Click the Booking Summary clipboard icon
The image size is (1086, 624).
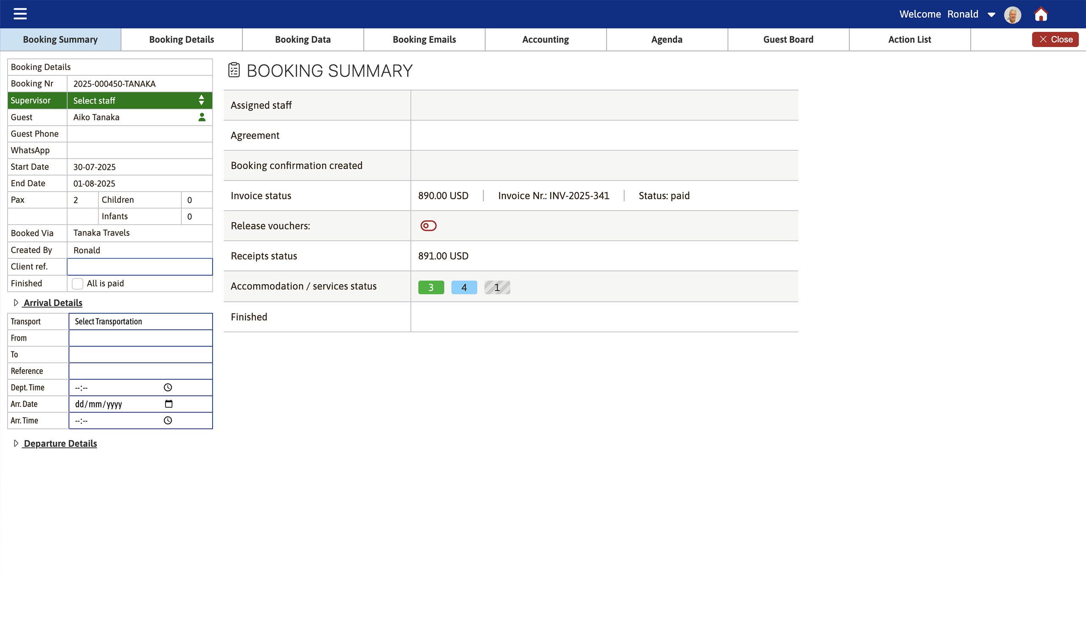pos(234,70)
